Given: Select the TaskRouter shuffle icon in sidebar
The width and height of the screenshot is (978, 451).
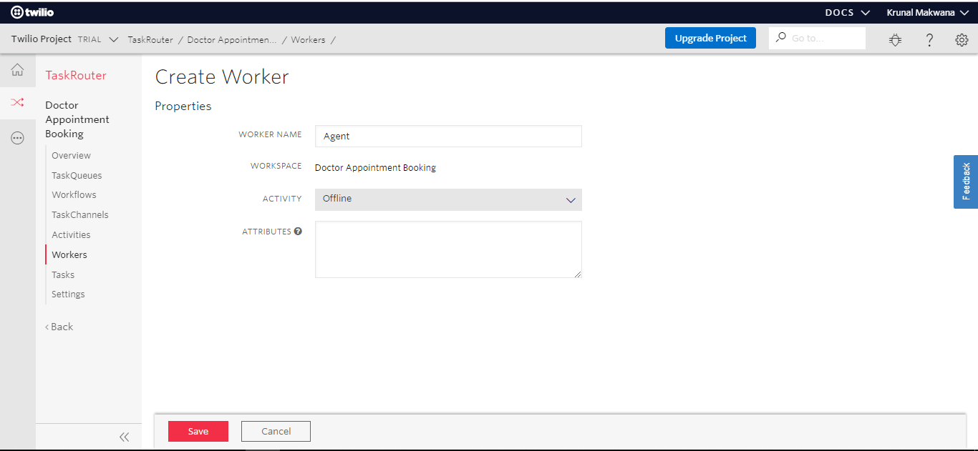Looking at the screenshot, I should tap(17, 103).
